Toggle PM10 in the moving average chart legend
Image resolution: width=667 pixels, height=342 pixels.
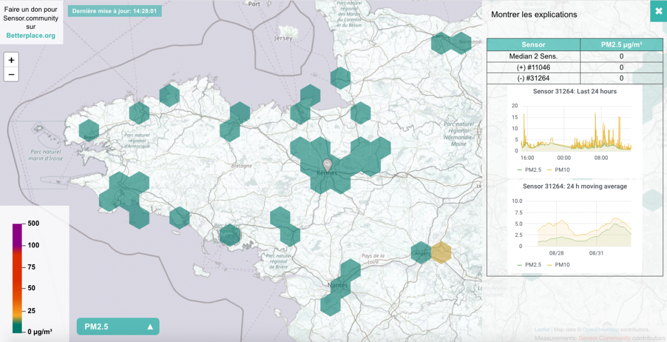[563, 265]
